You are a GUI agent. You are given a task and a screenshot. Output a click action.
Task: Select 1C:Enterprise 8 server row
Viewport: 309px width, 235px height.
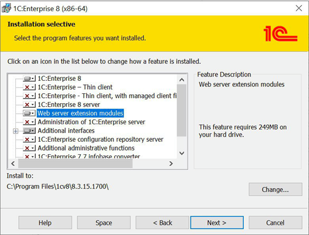click(69, 104)
